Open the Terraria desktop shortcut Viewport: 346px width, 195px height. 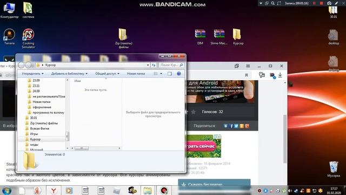(x=9, y=37)
